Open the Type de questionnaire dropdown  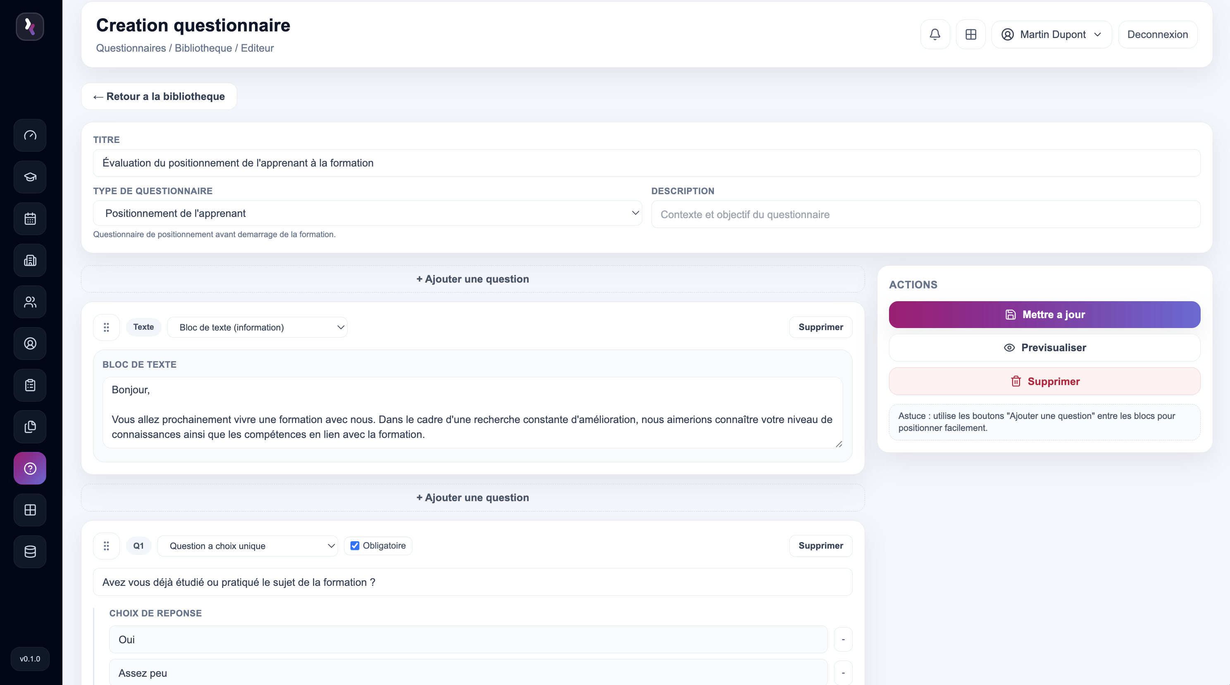tap(367, 213)
